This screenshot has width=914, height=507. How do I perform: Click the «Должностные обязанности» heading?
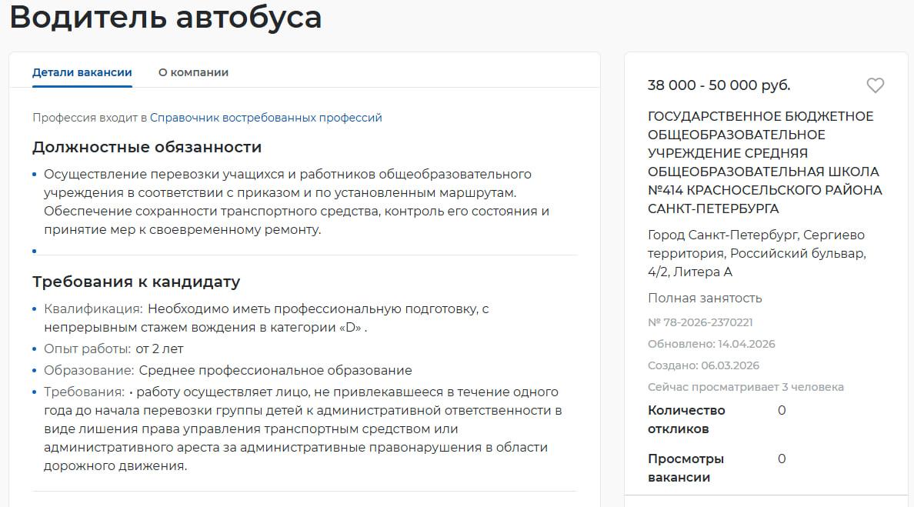[147, 147]
